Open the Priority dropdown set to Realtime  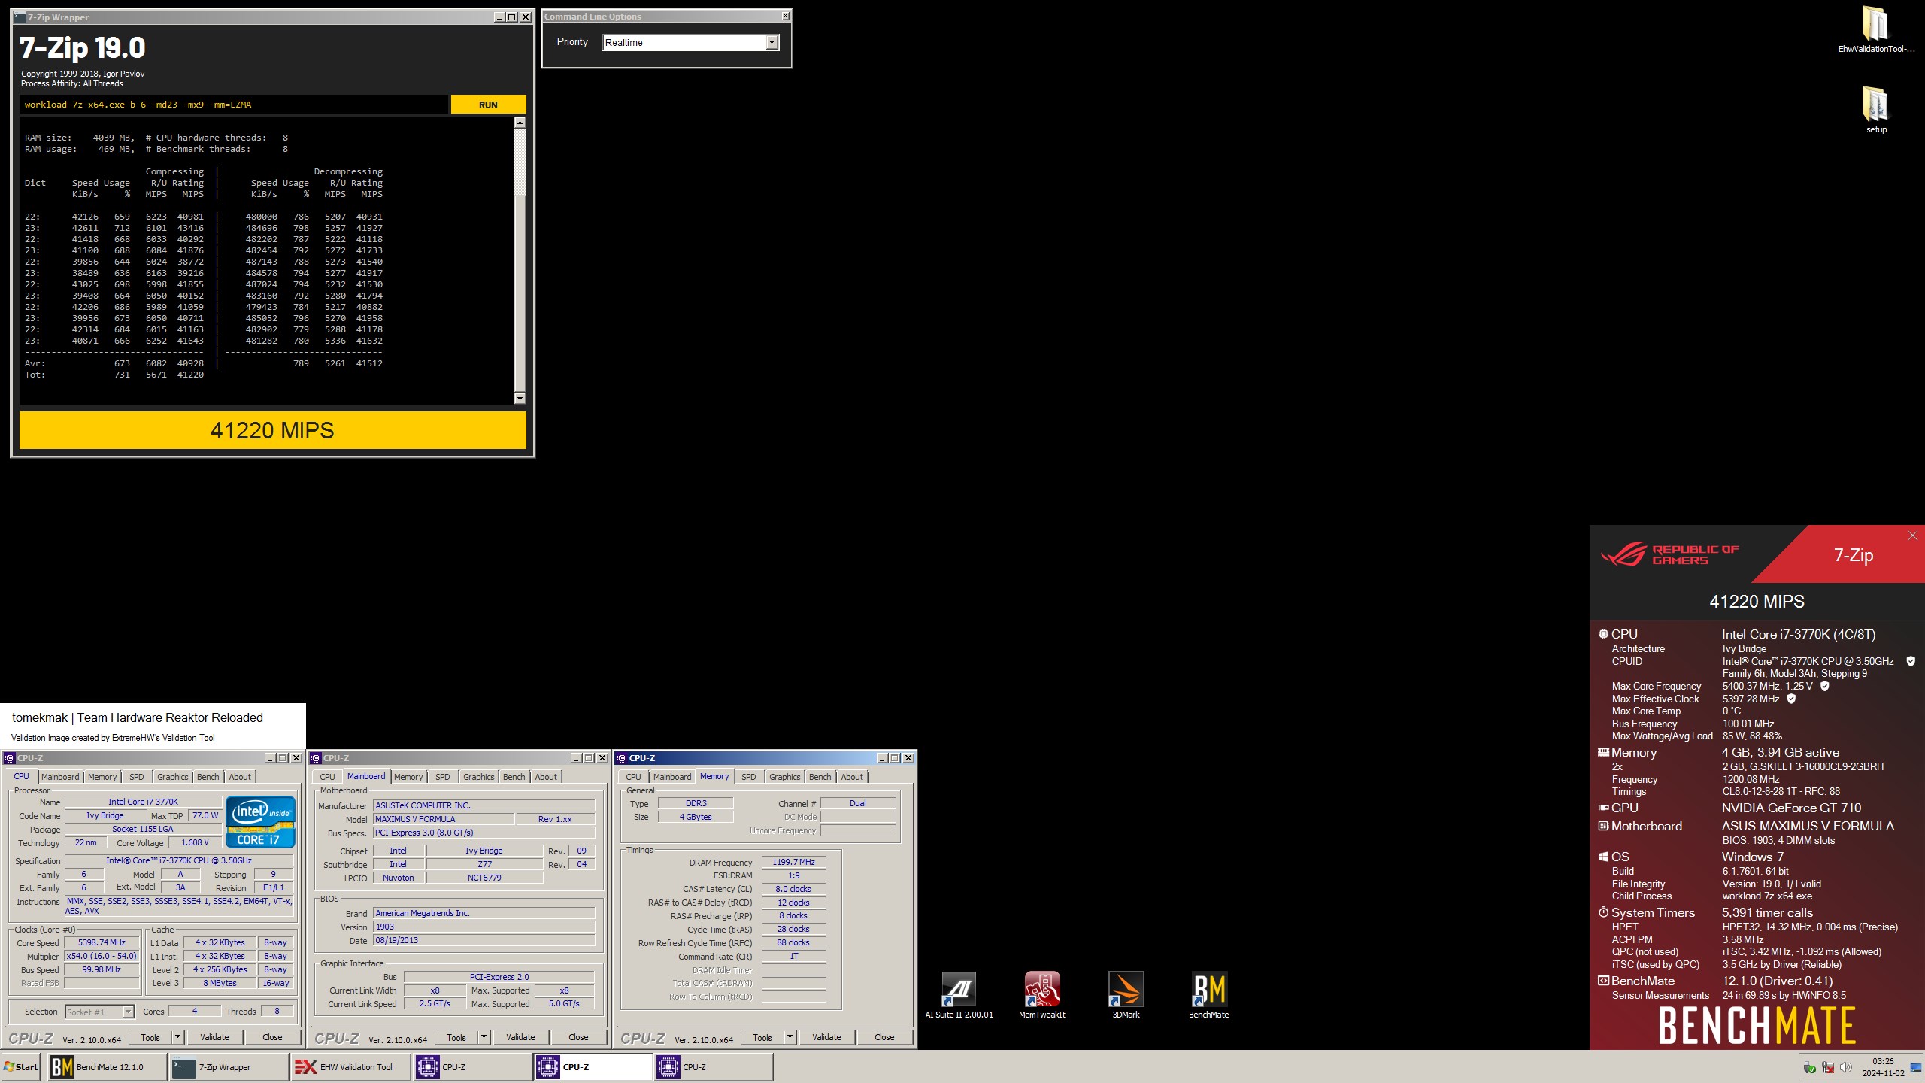pos(772,43)
